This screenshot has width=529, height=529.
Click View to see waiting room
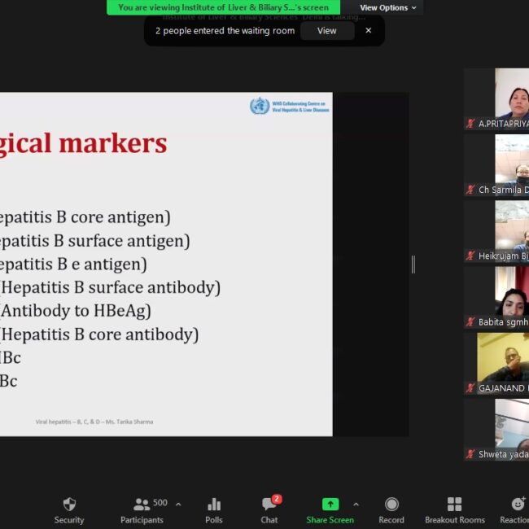[x=326, y=31]
